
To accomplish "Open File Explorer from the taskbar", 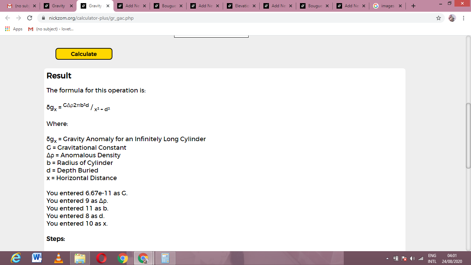I will (x=80, y=258).
